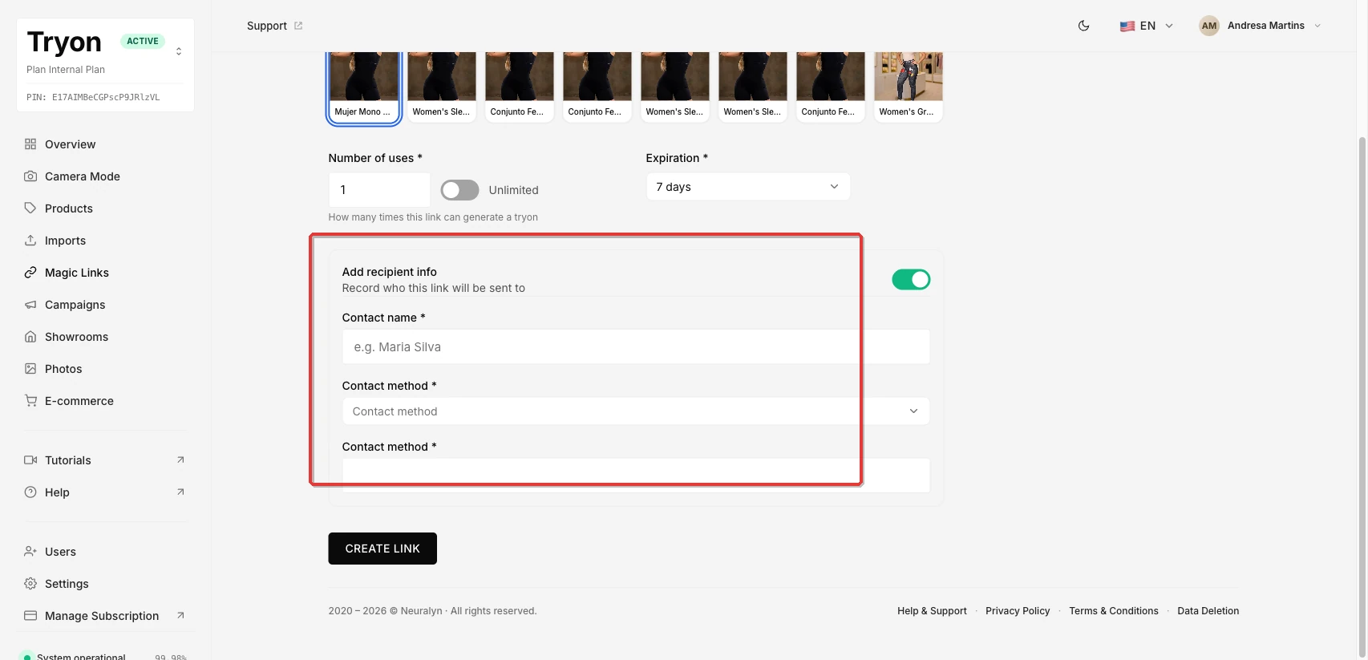1368x660 pixels.
Task: Click the Photos image icon
Action: point(30,369)
